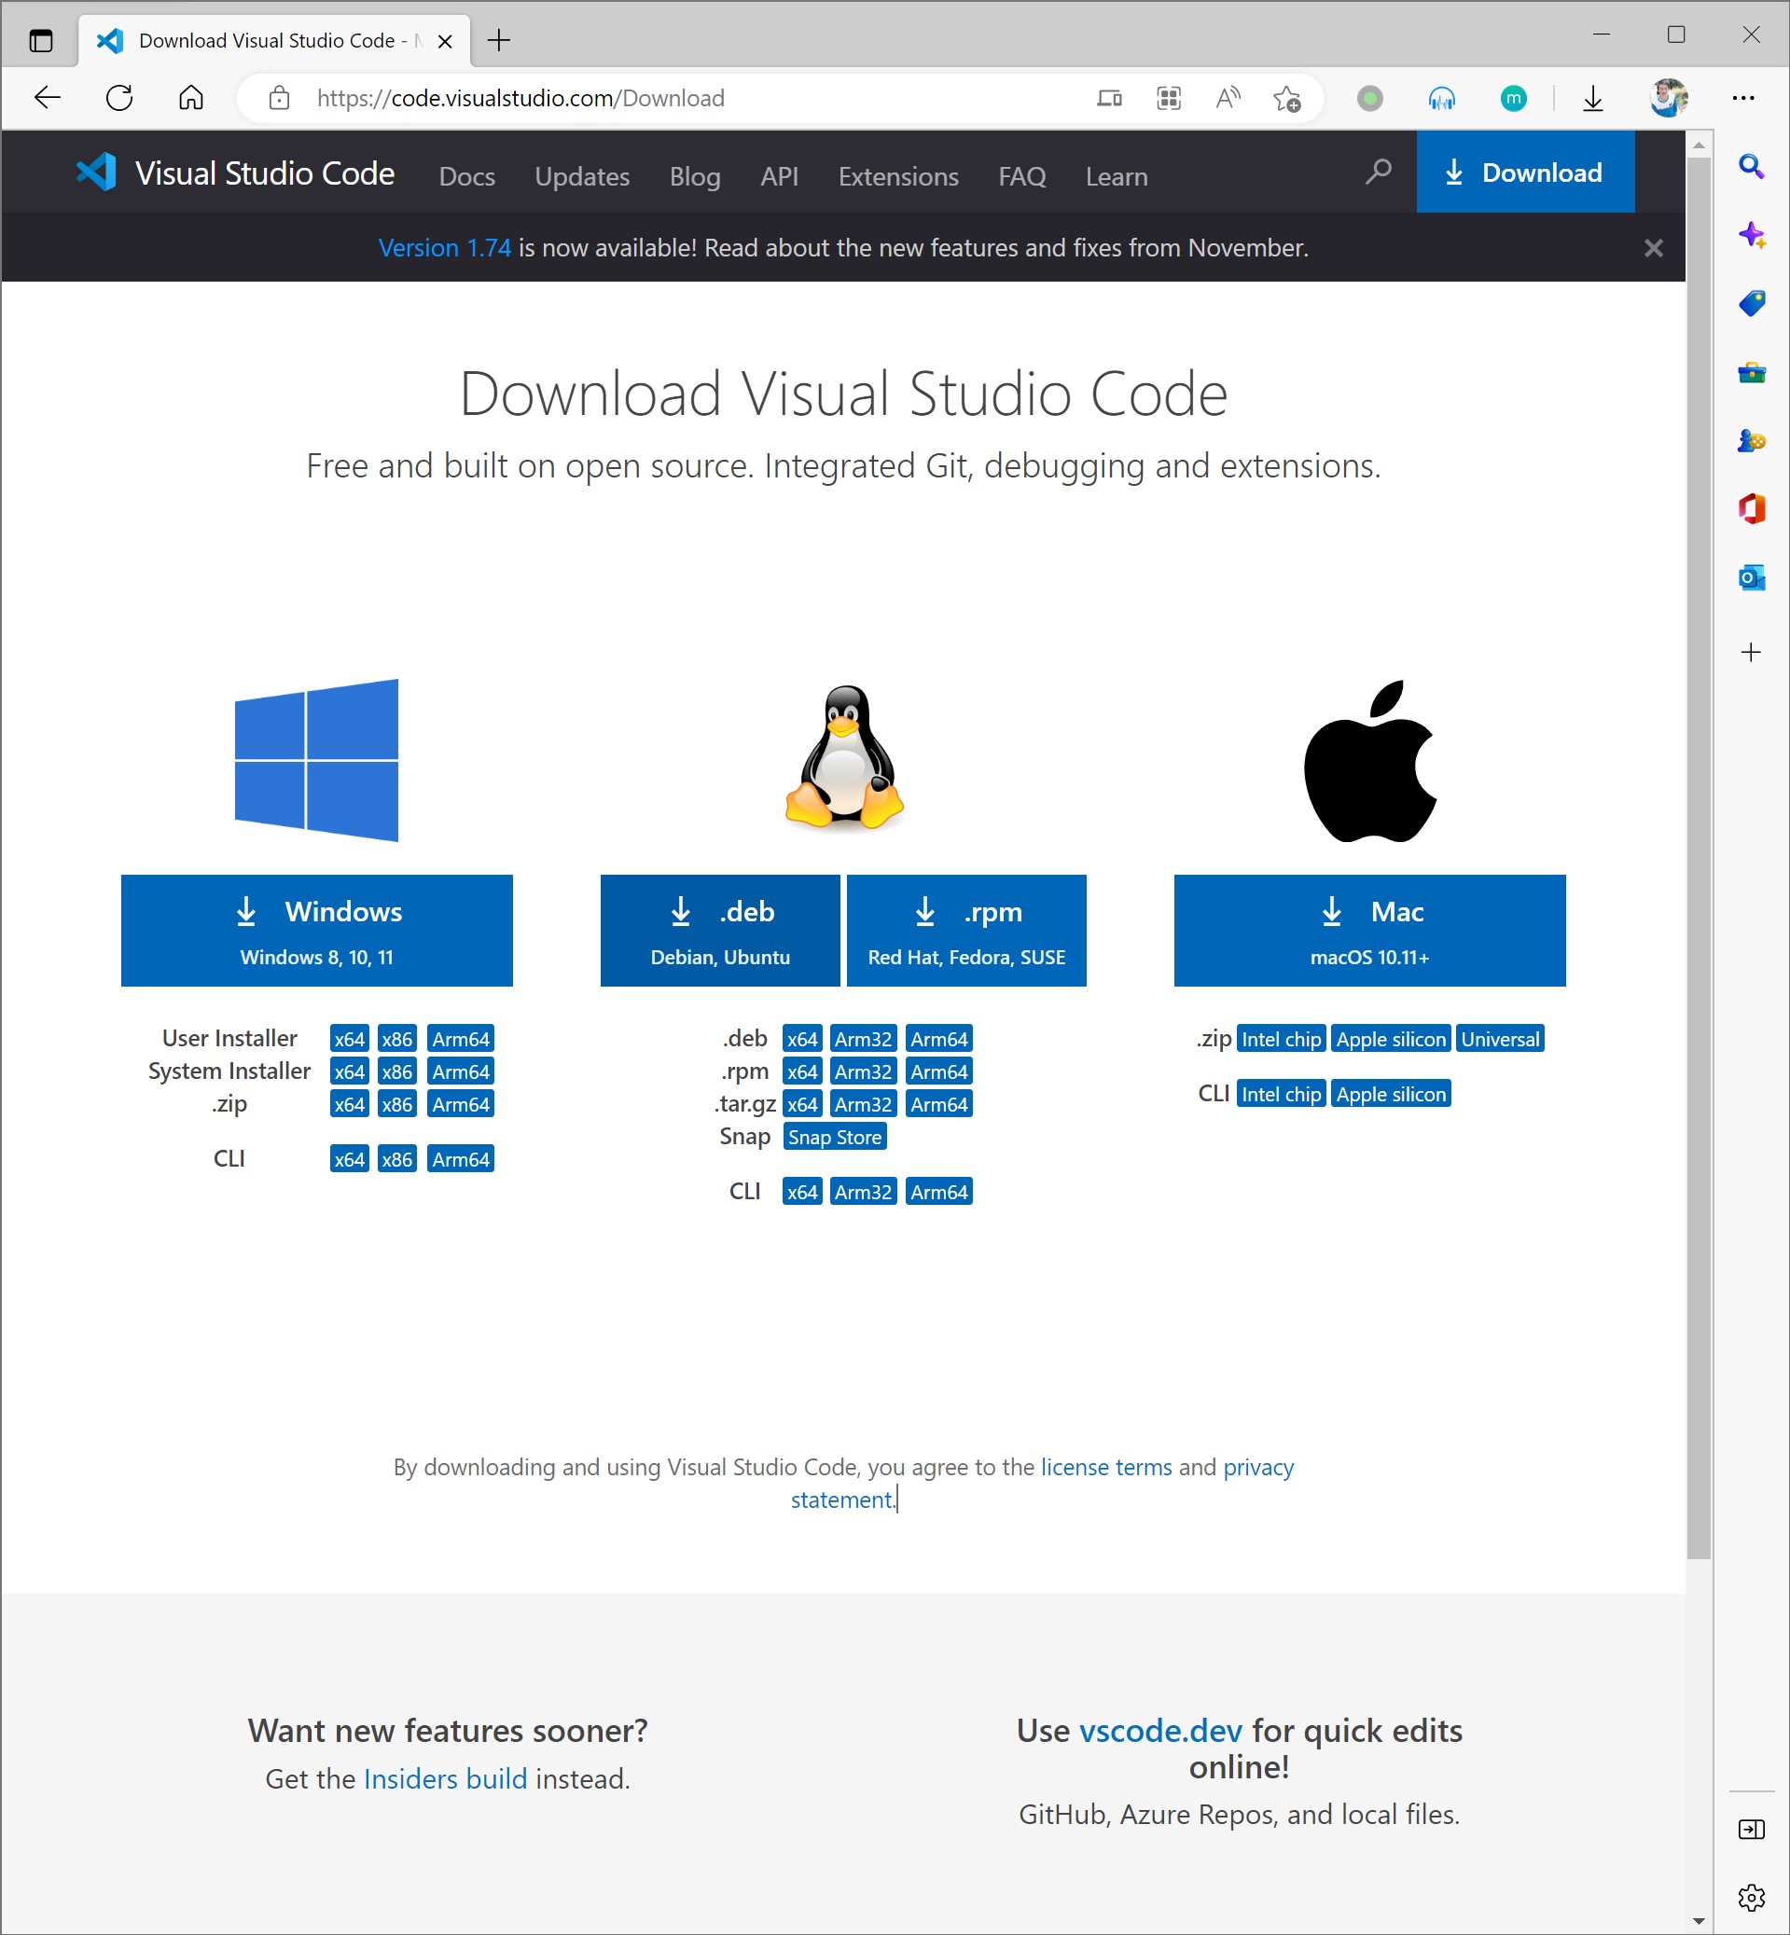Open Edge sidebar Microsoft 365 icon
This screenshot has width=1790, height=1935.
point(1751,509)
